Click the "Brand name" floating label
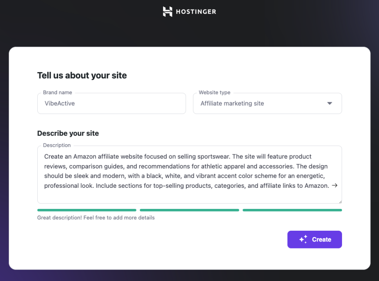The width and height of the screenshot is (379, 281). coord(57,92)
